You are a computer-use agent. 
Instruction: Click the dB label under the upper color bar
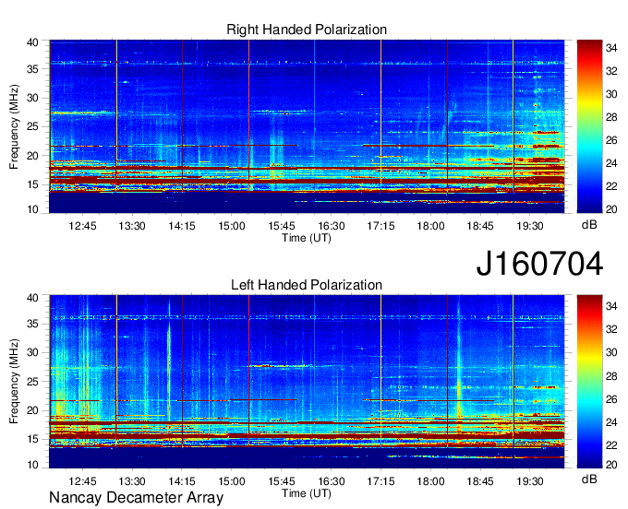(x=589, y=225)
